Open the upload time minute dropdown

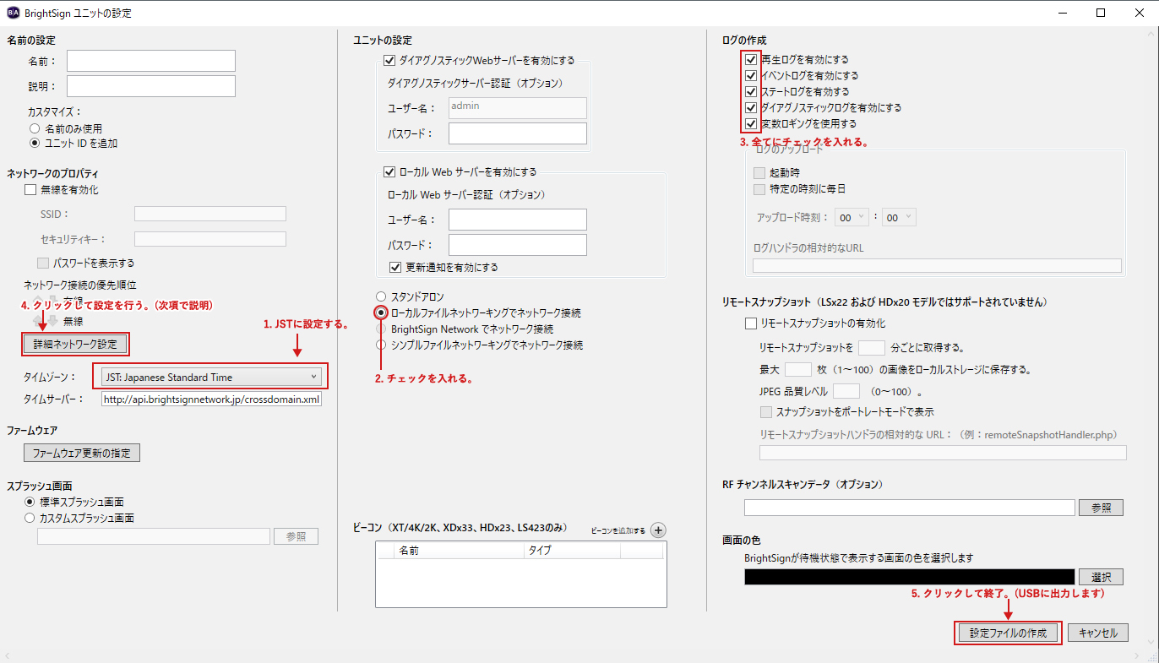pos(899,217)
